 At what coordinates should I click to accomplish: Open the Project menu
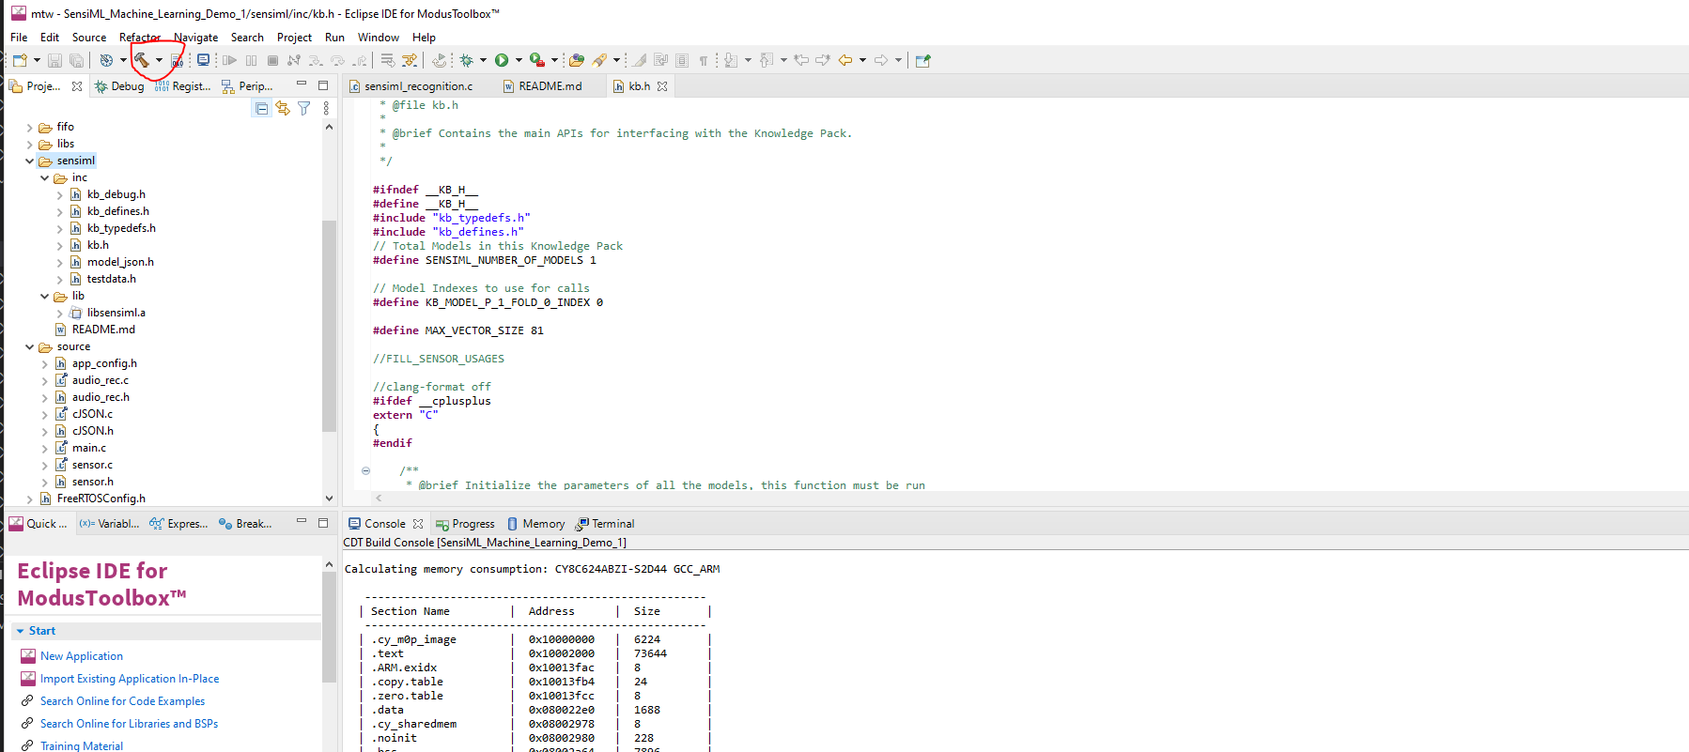294,38
